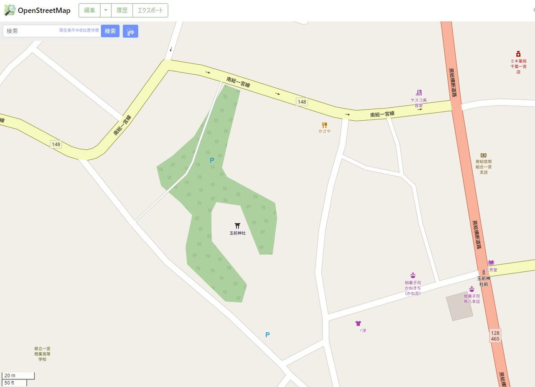
Task: Select the clothing shop shirt icon
Action: point(358,323)
